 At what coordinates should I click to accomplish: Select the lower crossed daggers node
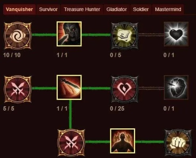pos(71,143)
